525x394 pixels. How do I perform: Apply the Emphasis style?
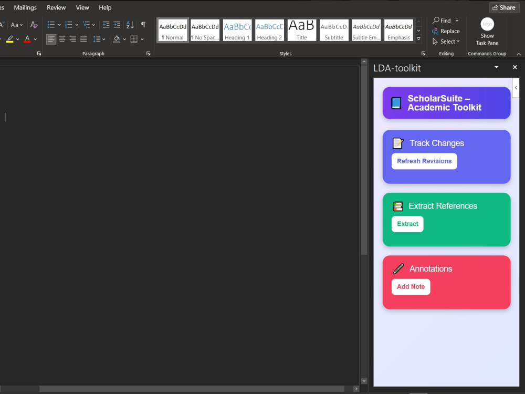click(x=398, y=30)
